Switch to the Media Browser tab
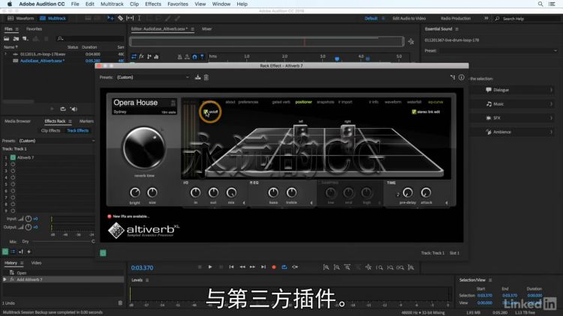Viewport: 563px width, 316px height. click(17, 121)
